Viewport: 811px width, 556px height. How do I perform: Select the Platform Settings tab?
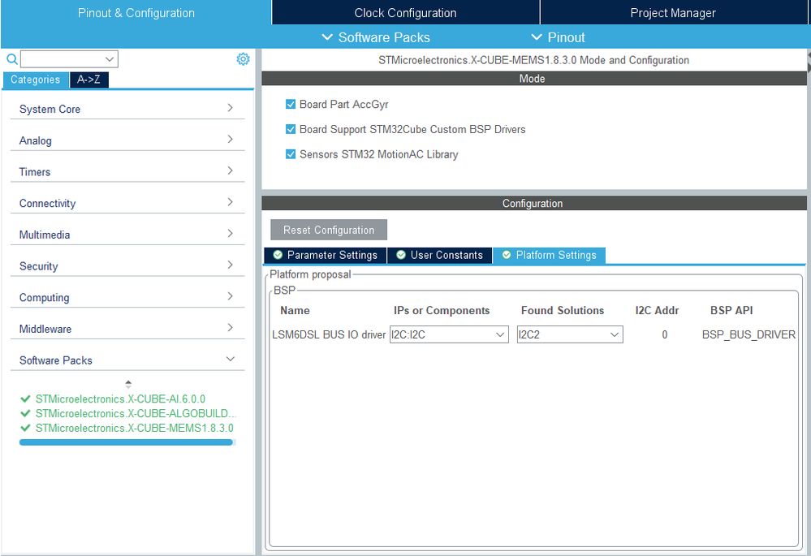point(549,255)
